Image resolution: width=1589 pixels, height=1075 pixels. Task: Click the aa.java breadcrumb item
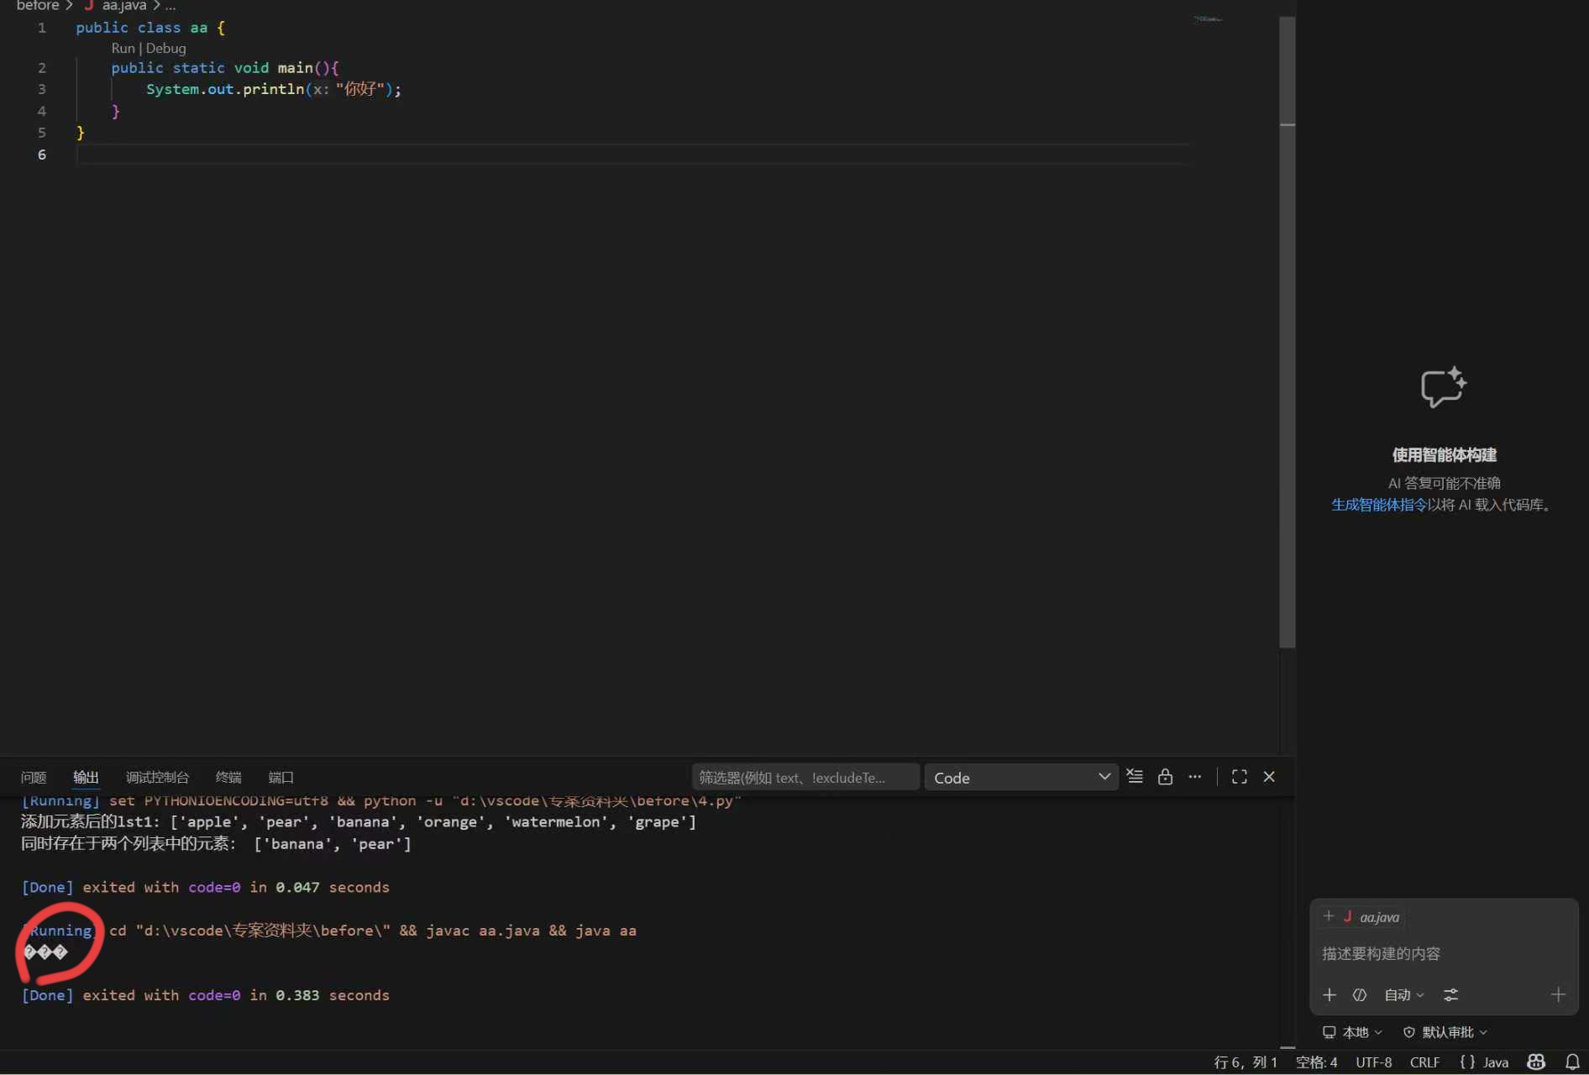(x=124, y=6)
